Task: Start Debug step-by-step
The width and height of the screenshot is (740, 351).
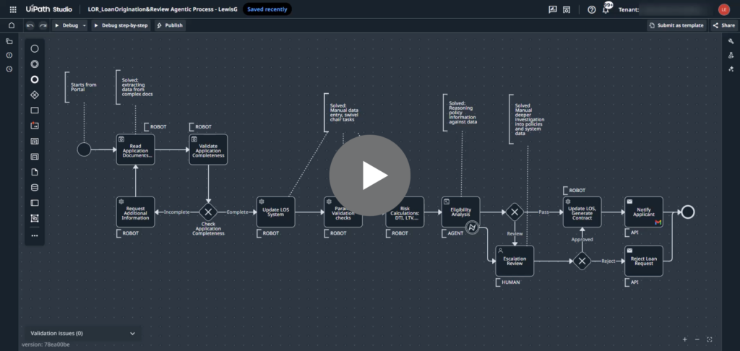Action: click(121, 25)
